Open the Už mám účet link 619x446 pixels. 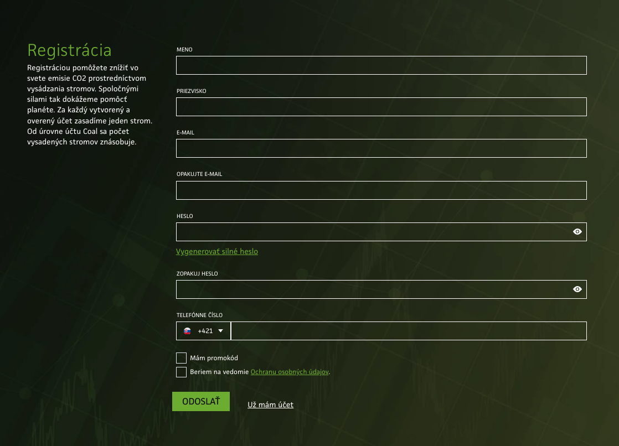tap(270, 404)
